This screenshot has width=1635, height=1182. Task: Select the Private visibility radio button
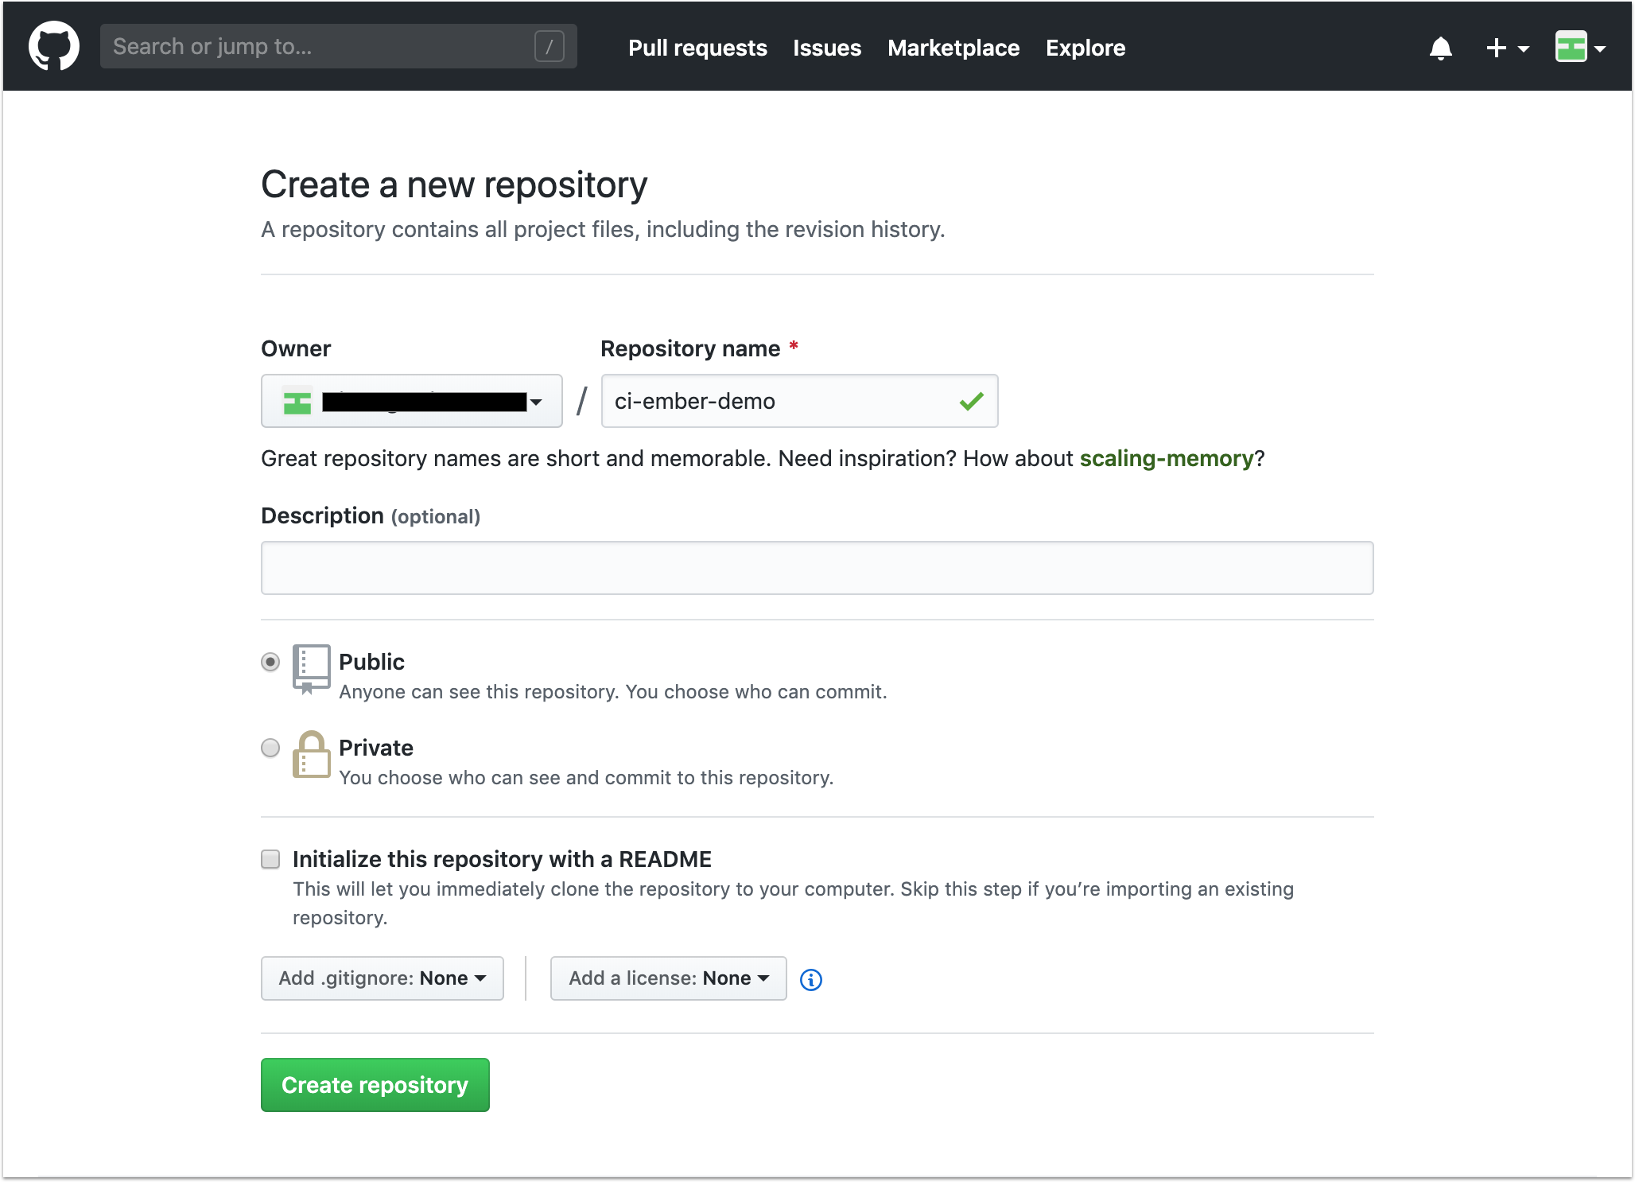pos(270,748)
